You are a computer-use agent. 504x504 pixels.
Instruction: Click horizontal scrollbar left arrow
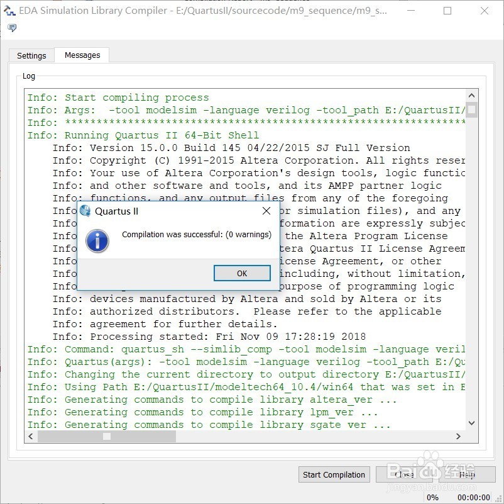(31, 437)
